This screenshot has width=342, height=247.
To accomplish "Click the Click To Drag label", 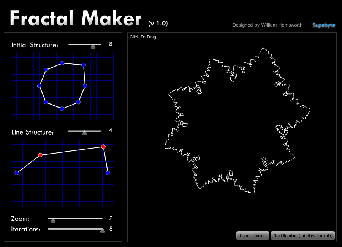I will point(142,37).
